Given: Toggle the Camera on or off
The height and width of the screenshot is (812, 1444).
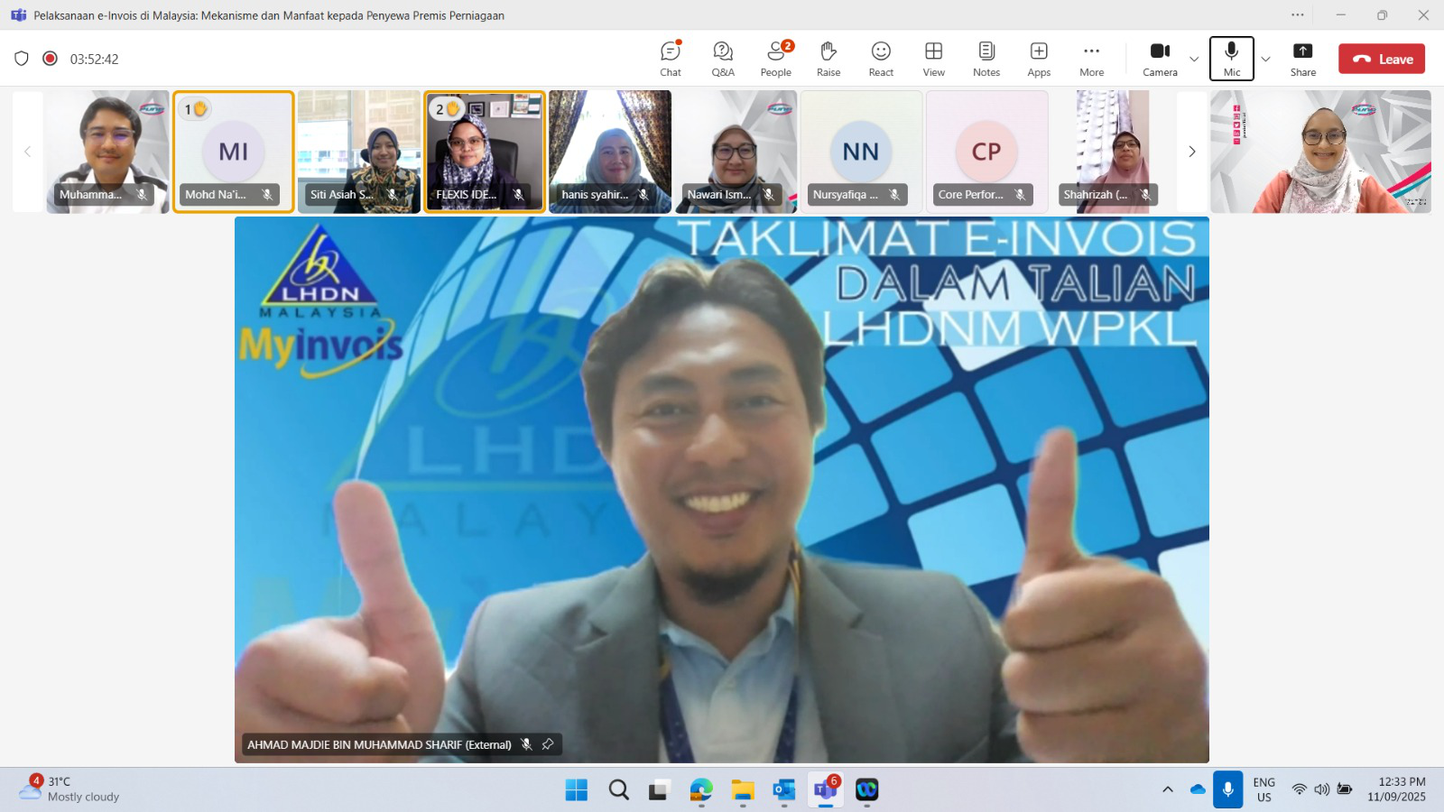Looking at the screenshot, I should (x=1160, y=59).
